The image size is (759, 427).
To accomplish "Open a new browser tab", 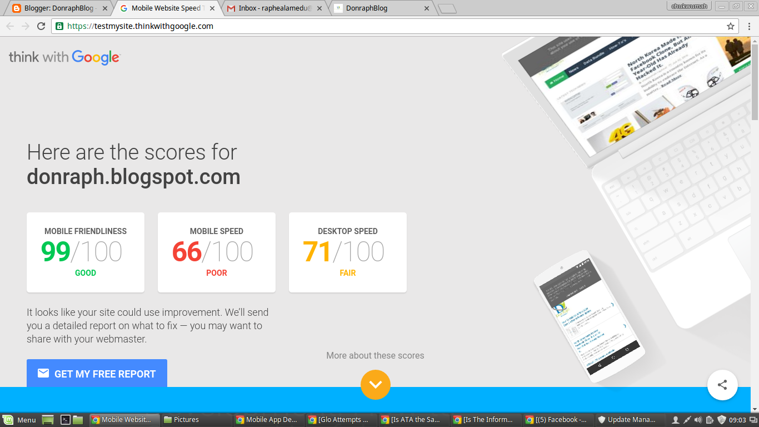I will [x=447, y=8].
